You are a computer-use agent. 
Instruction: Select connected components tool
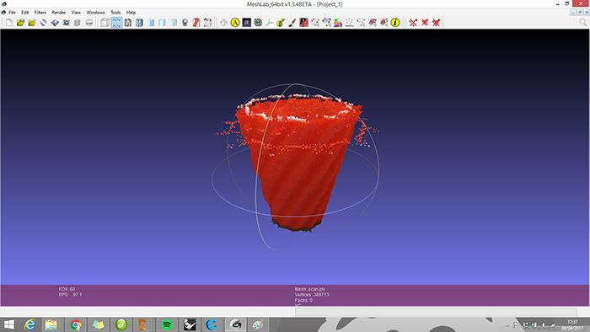click(x=373, y=23)
